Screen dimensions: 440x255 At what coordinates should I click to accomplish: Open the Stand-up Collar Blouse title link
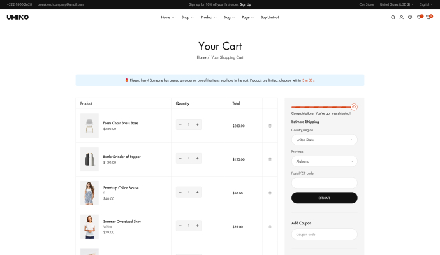(x=121, y=187)
